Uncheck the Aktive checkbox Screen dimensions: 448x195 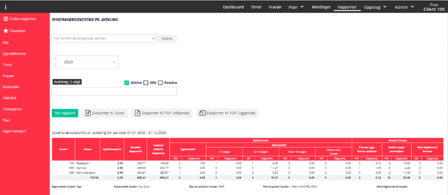(127, 83)
